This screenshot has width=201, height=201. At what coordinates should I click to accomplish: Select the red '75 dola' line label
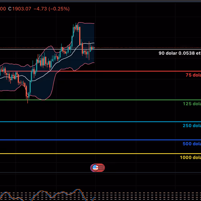point(193,75)
